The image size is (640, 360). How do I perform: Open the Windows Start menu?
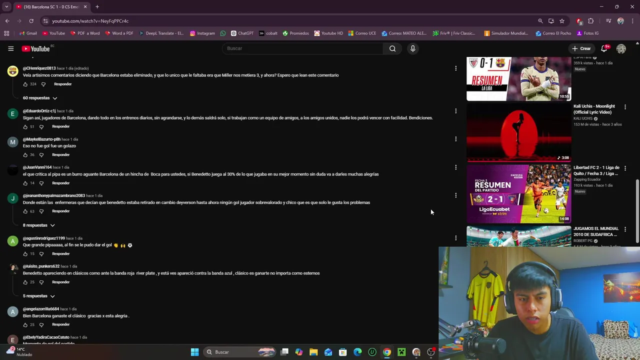pyautogui.click(x=194, y=352)
